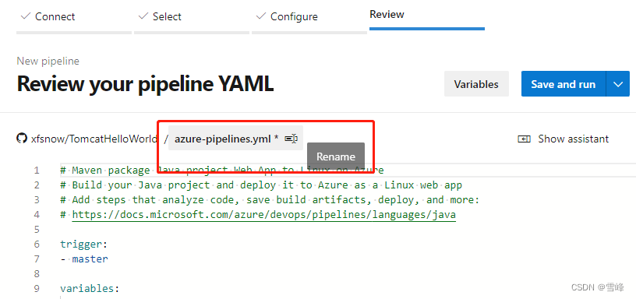
Task: Click the GitHub logo icon beside the repository name
Action: pyautogui.click(x=22, y=139)
